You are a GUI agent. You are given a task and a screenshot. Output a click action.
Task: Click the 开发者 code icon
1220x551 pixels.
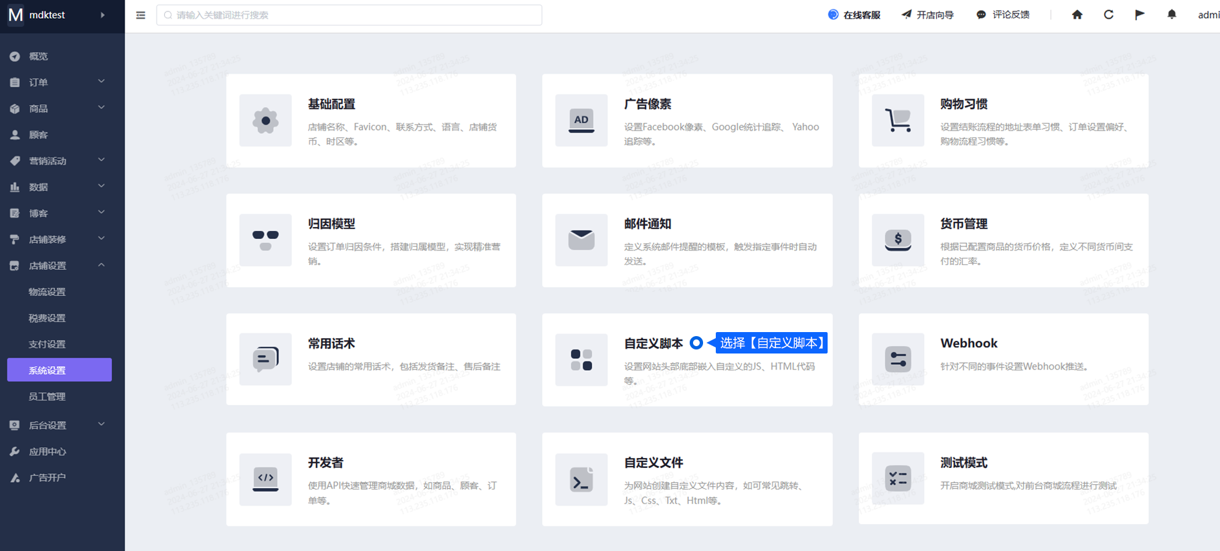(x=265, y=479)
